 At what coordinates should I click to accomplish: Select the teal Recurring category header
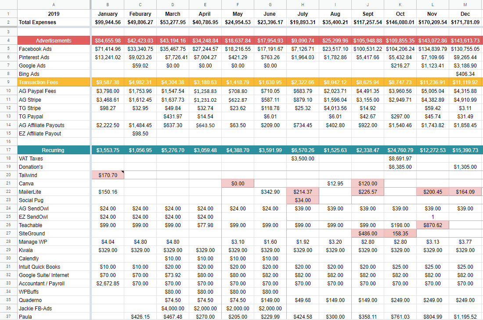click(54, 150)
